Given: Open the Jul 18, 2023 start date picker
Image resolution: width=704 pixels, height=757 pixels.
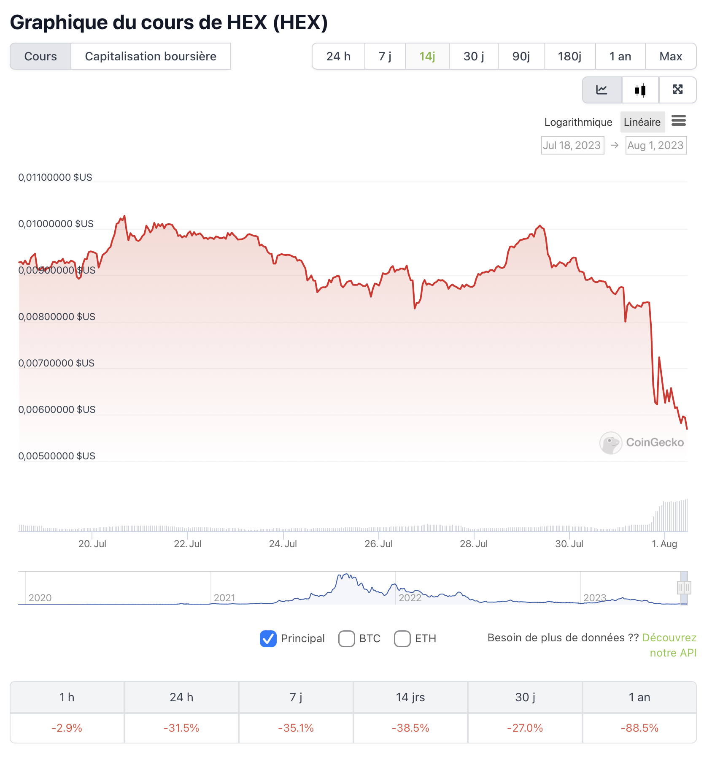Looking at the screenshot, I should (x=572, y=145).
